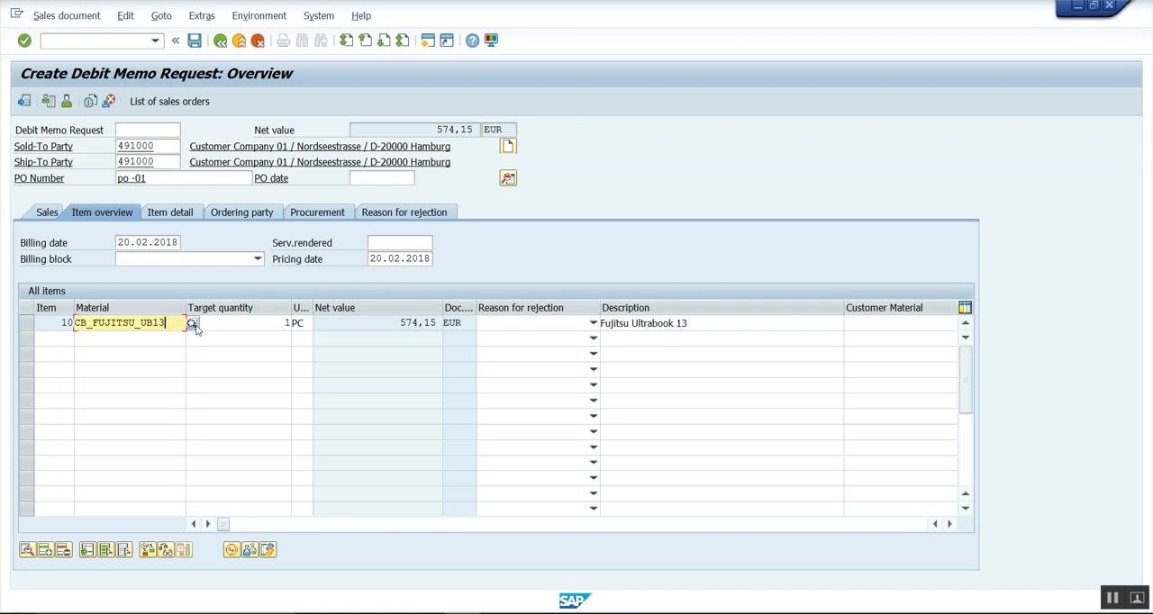Click the Display Header Details icon
The height and width of the screenshot is (614, 1153).
pyautogui.click(x=48, y=101)
